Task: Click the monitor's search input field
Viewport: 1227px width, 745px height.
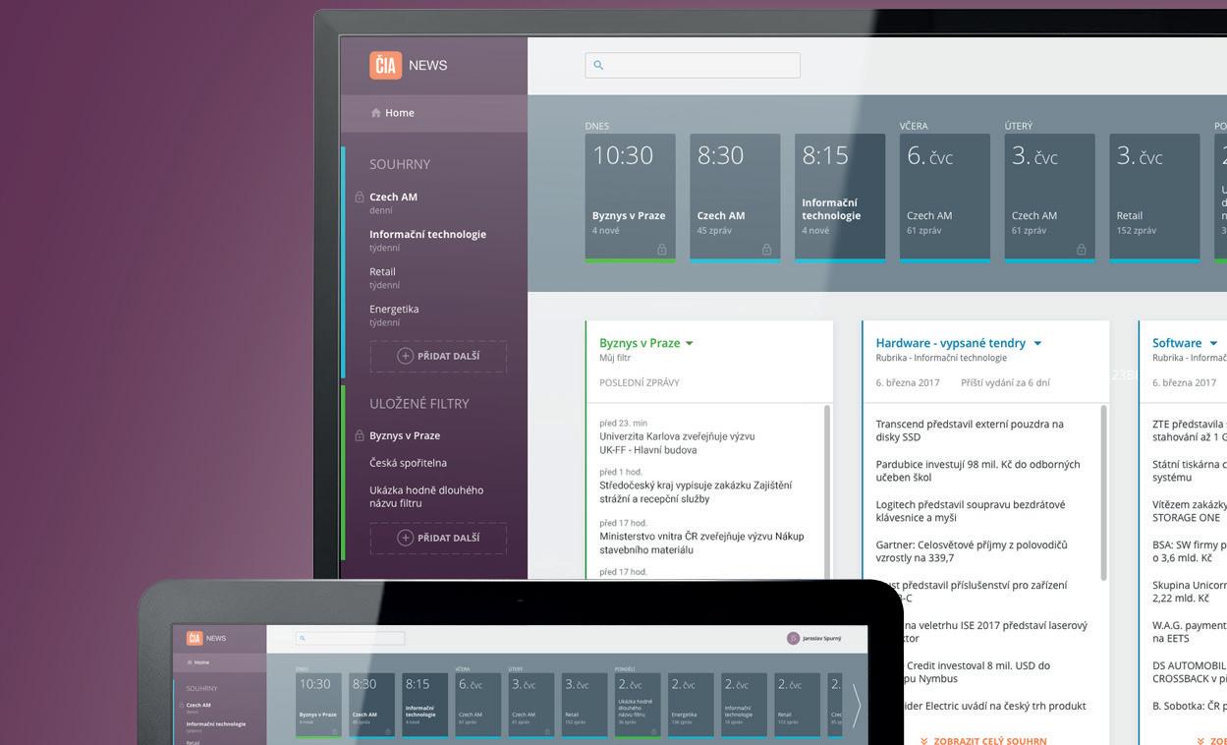Action: [x=693, y=66]
